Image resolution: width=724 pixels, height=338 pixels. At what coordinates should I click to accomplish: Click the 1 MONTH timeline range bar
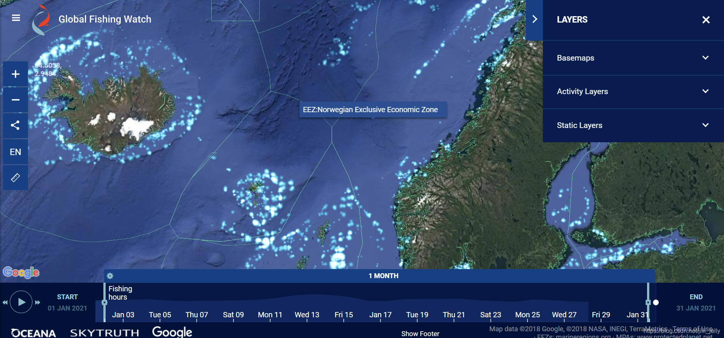point(380,276)
